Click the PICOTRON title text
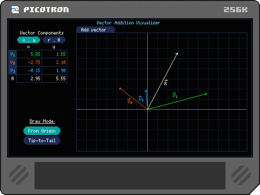Image resolution: width=260 pixels, height=195 pixels. coord(46,10)
